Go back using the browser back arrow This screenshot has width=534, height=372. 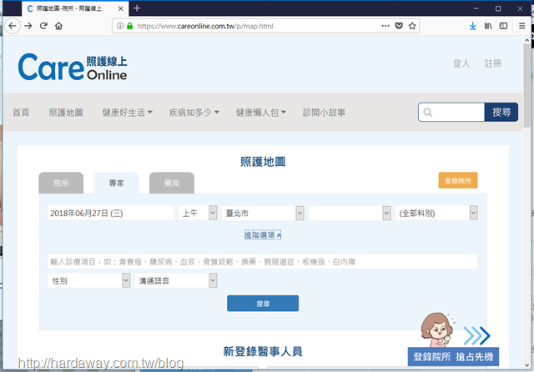click(13, 26)
